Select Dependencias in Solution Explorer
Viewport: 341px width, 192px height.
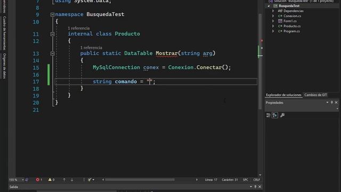(294, 11)
